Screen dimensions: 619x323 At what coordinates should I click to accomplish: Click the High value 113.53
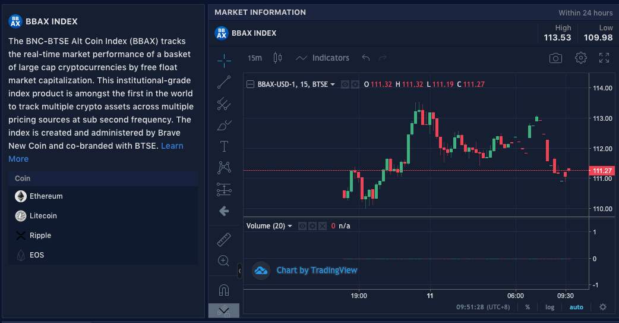557,38
